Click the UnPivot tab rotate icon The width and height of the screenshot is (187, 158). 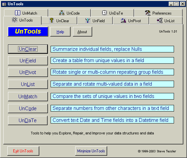tap(123, 21)
